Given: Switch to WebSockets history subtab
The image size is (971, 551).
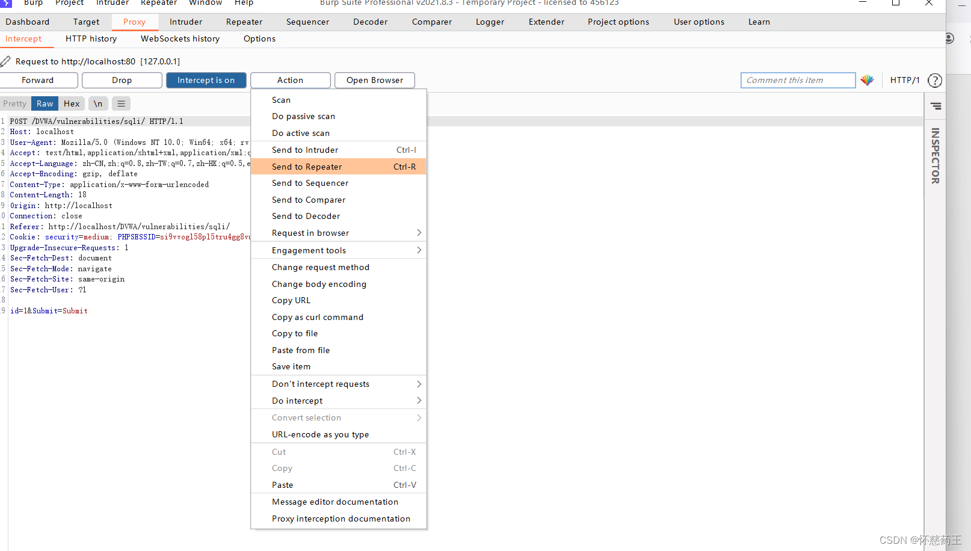Looking at the screenshot, I should (180, 38).
